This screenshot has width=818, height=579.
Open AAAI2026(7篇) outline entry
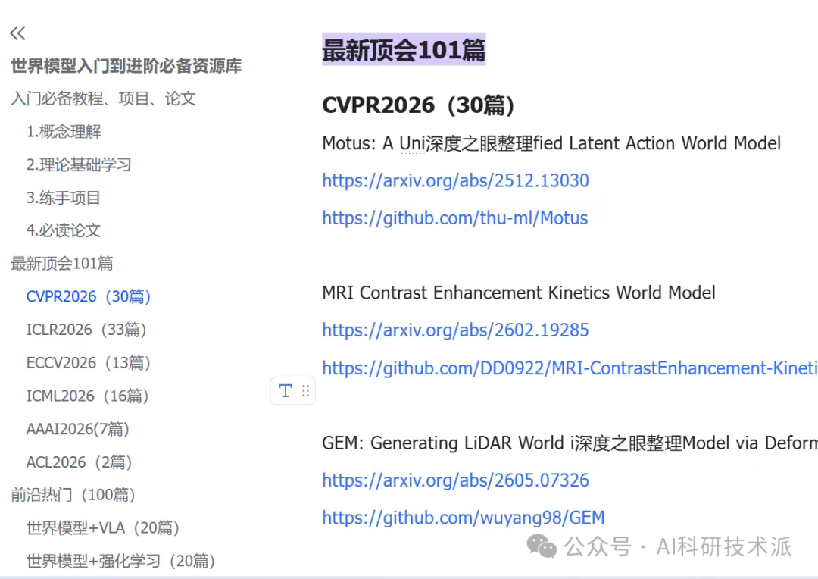point(78,429)
